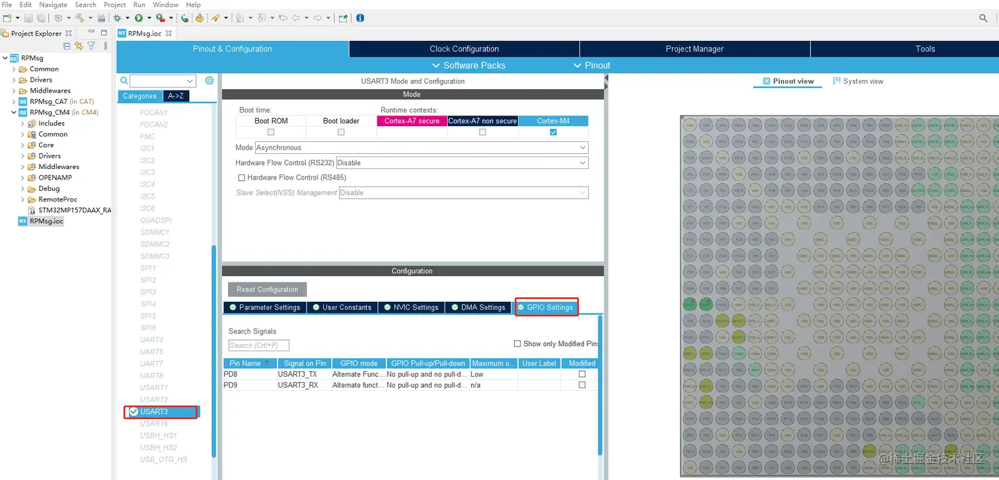This screenshot has width=999, height=480.
Task: Click the flashlight Search toolbar icon
Action: coord(216,18)
